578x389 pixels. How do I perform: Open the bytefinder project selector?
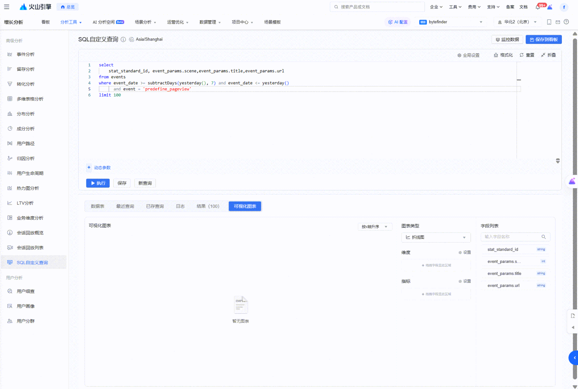[451, 22]
